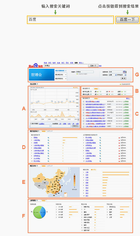Set time range to 全部
This screenshot has height=236, width=140.
(77, 124)
